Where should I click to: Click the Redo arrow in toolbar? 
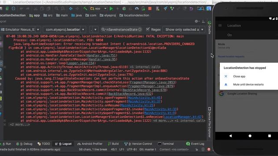click(x=28, y=9)
